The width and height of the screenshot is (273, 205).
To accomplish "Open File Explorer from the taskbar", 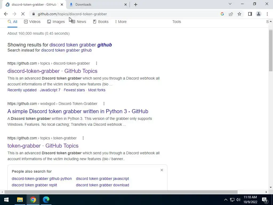I will coord(20,200).
